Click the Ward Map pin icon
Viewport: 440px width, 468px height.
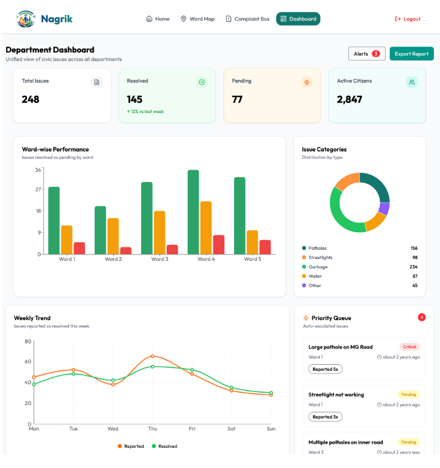pos(183,19)
